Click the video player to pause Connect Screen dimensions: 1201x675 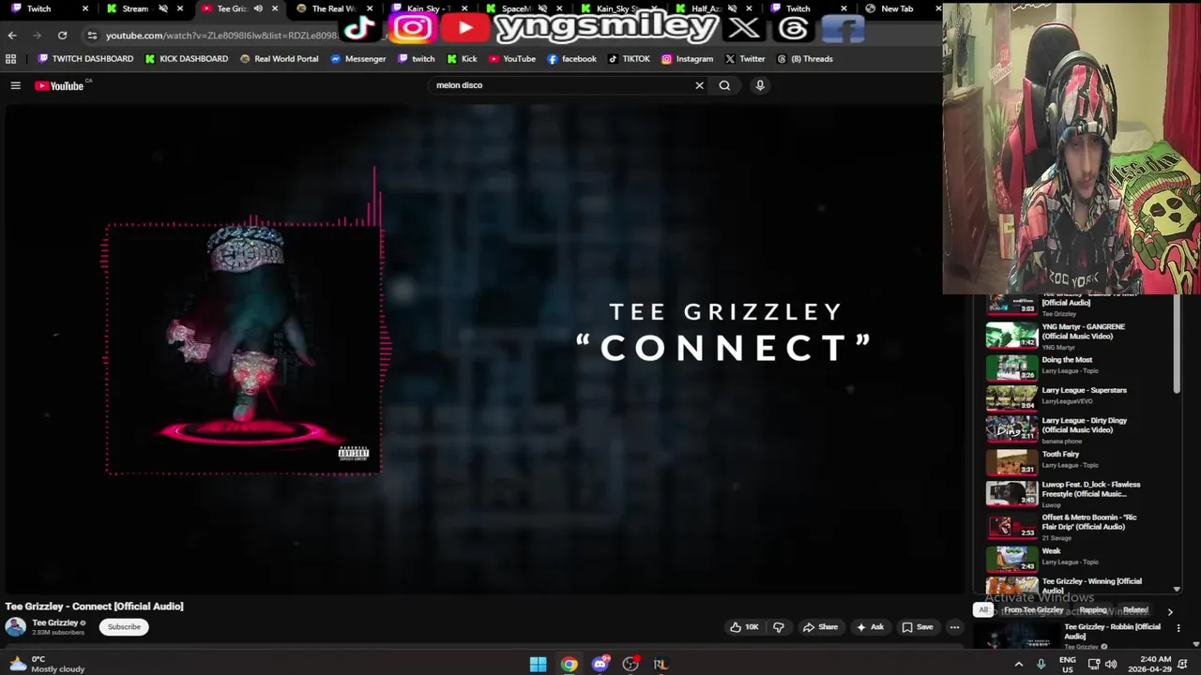[483, 349]
